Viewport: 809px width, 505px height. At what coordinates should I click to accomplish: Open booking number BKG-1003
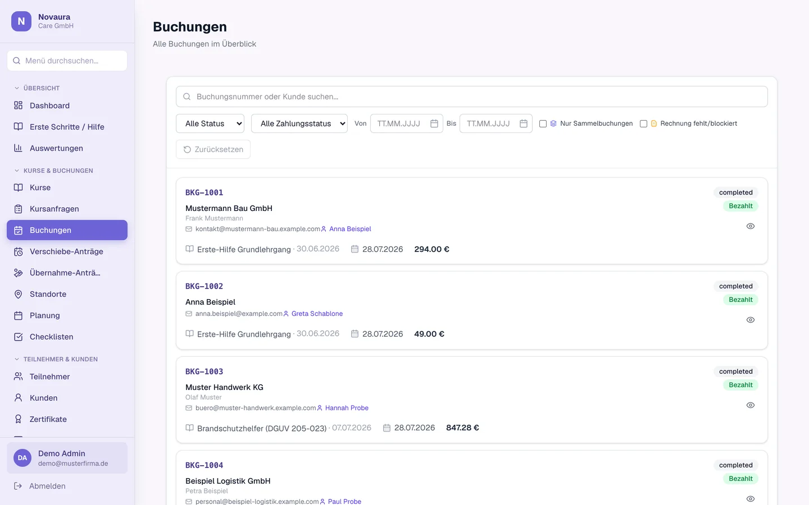click(x=204, y=371)
